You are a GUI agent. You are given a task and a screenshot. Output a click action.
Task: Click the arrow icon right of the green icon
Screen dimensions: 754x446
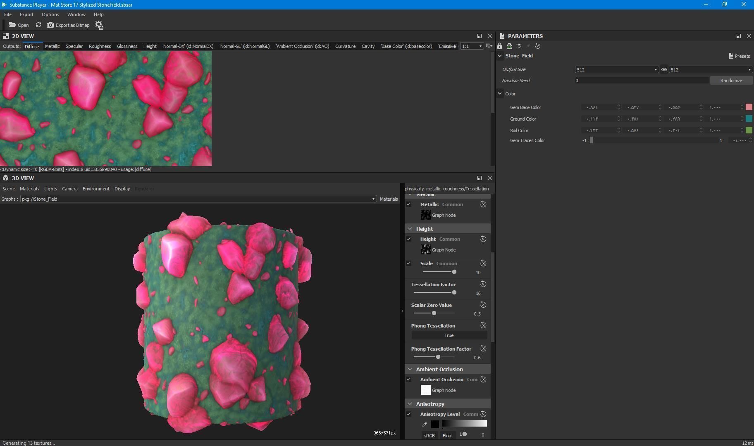[x=519, y=46]
